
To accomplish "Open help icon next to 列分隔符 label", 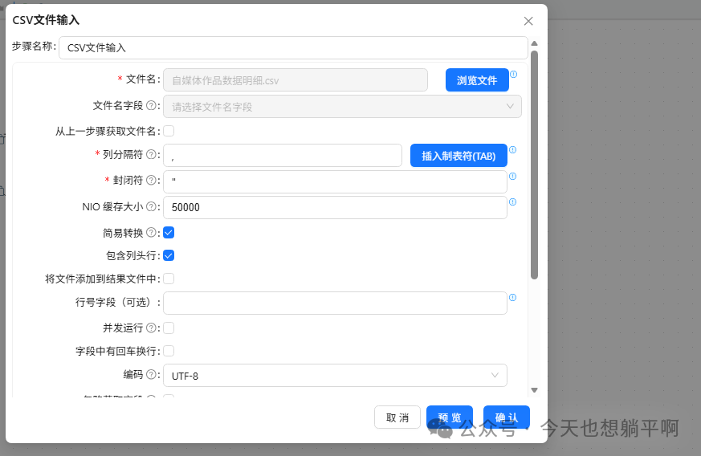I will click(x=151, y=154).
